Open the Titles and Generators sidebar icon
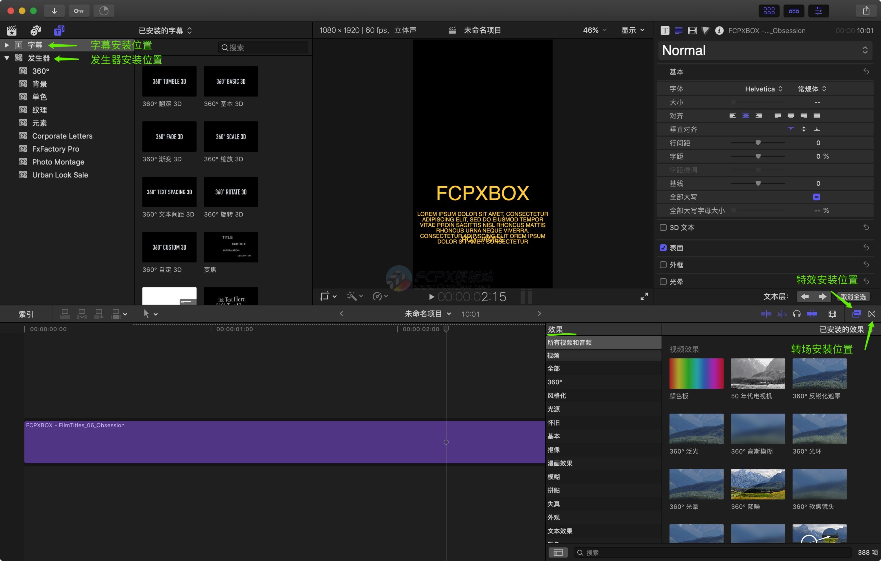881x561 pixels. [59, 30]
